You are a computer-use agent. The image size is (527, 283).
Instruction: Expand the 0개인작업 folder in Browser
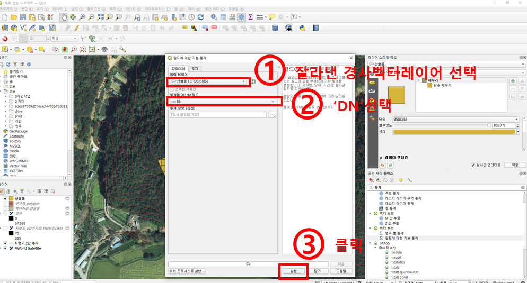[x=5, y=96]
